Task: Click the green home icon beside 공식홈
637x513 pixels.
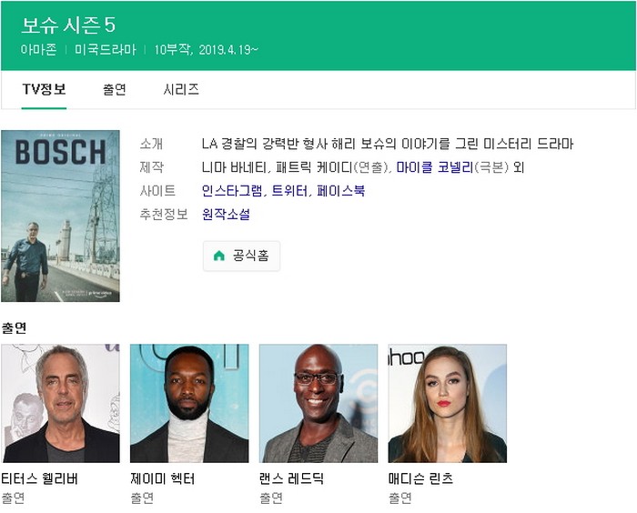Action: 219,256
